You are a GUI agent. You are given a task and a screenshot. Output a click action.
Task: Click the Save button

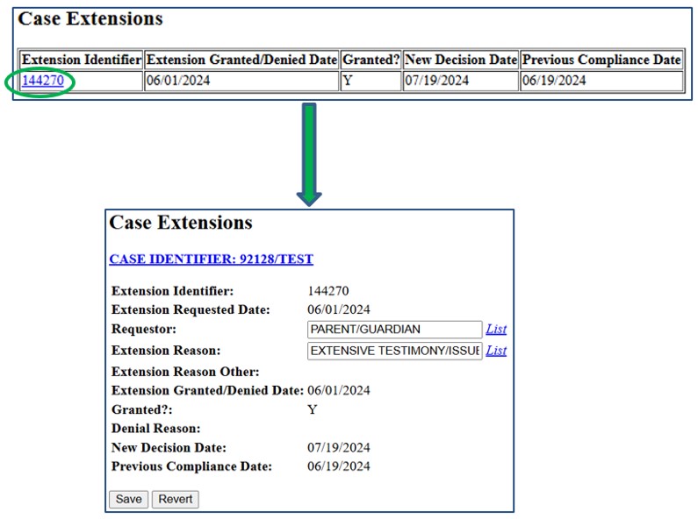(x=129, y=499)
